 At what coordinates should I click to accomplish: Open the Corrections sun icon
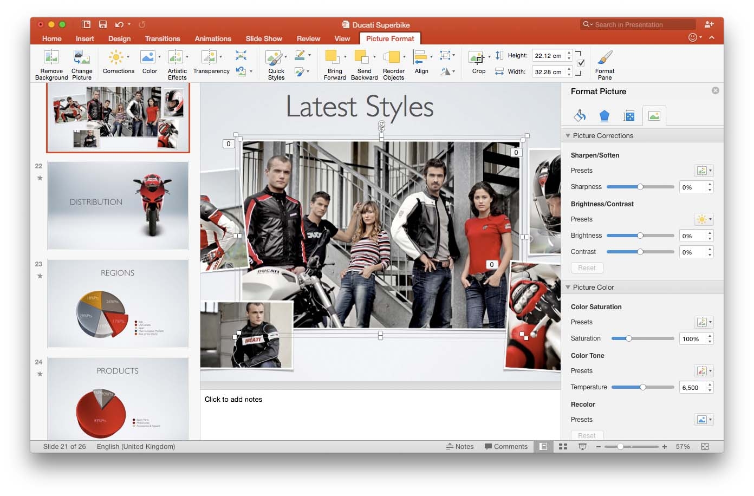click(116, 57)
